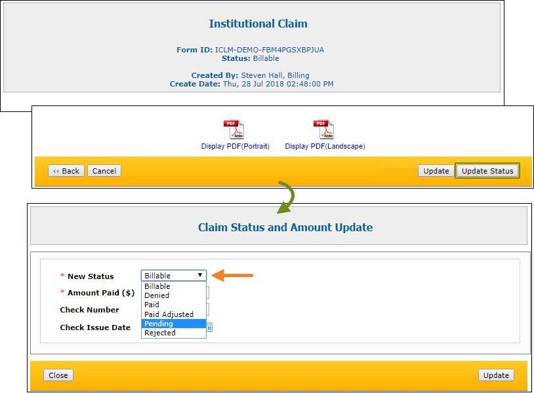The image size is (534, 393).
Task: Open Display PDF(Landscape) via the Adobe icon
Action: coord(323,129)
